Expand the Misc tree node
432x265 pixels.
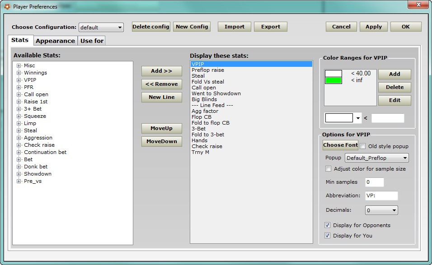click(x=19, y=65)
